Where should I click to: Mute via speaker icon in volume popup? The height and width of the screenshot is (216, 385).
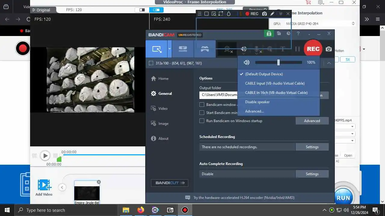247,62
